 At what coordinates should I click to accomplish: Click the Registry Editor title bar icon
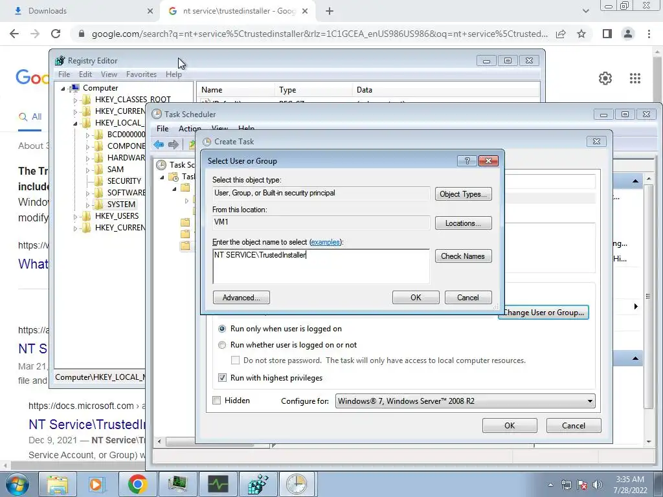60,60
